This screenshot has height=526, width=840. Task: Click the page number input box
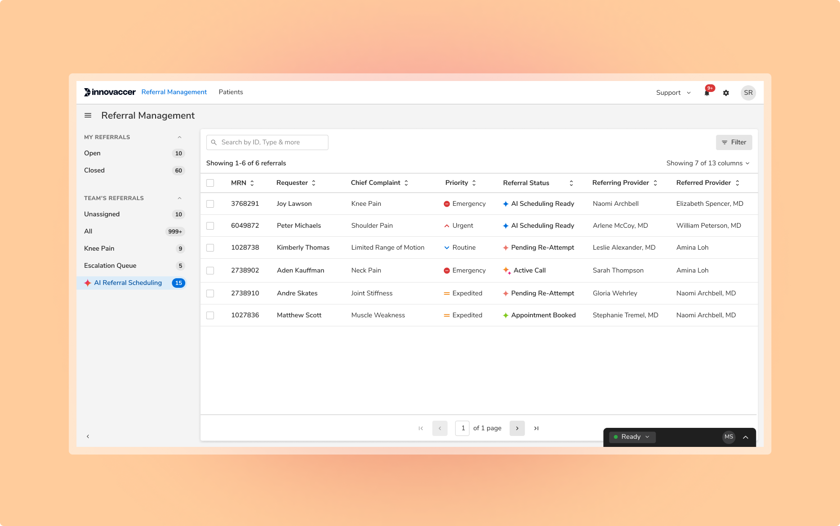pos(462,428)
